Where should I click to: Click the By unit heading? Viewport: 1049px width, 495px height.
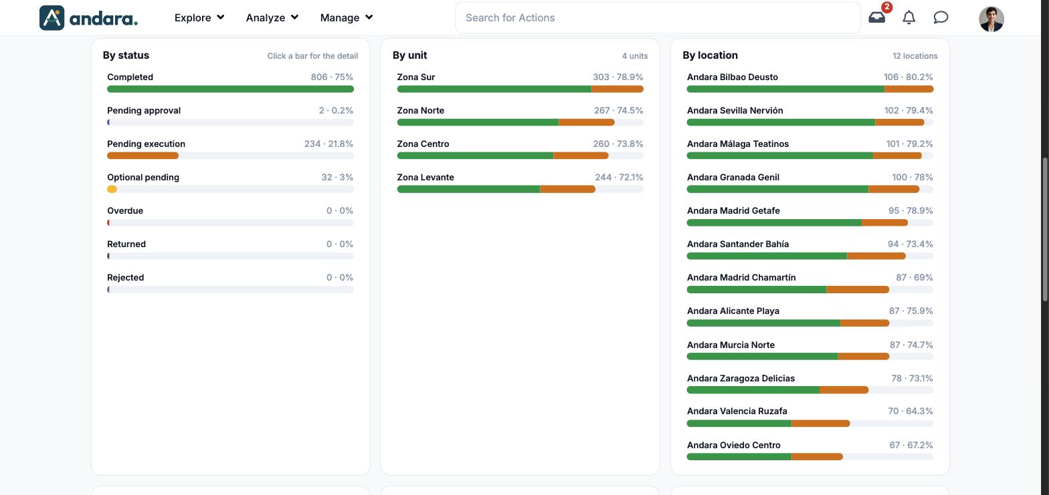click(x=410, y=55)
